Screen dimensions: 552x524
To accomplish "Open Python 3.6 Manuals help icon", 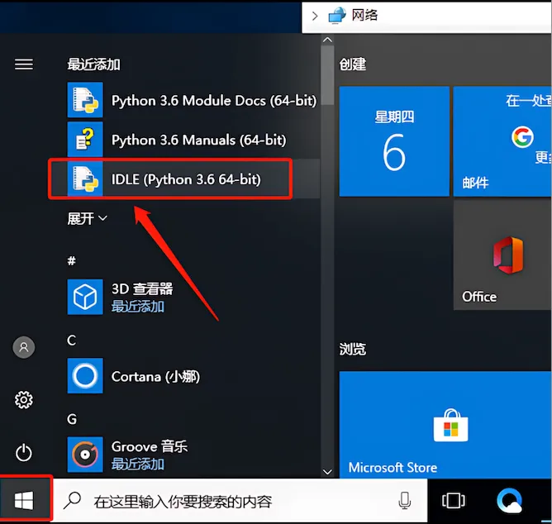I will click(85, 140).
